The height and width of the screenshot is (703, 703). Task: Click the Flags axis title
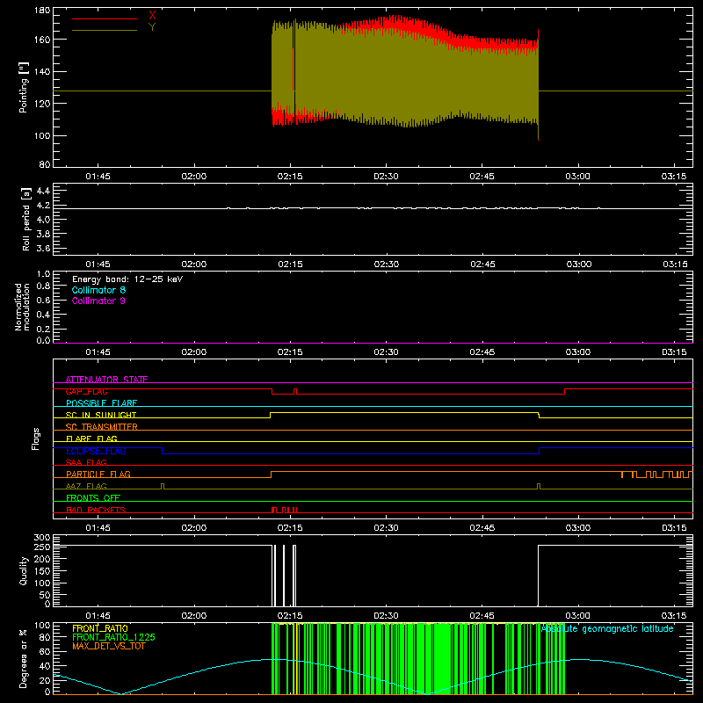(x=36, y=438)
